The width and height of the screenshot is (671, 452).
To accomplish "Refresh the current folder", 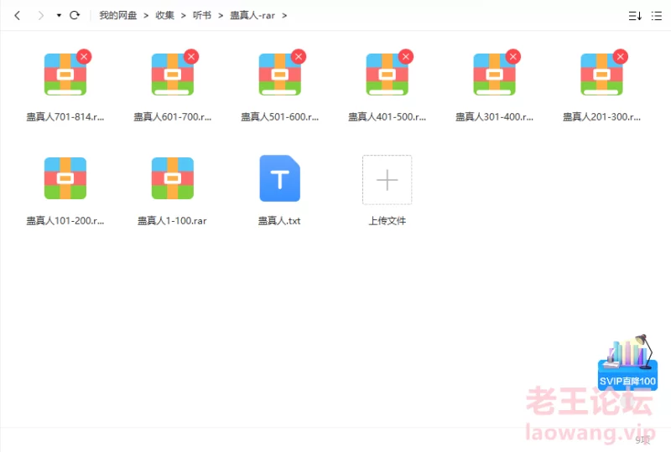I will point(75,15).
